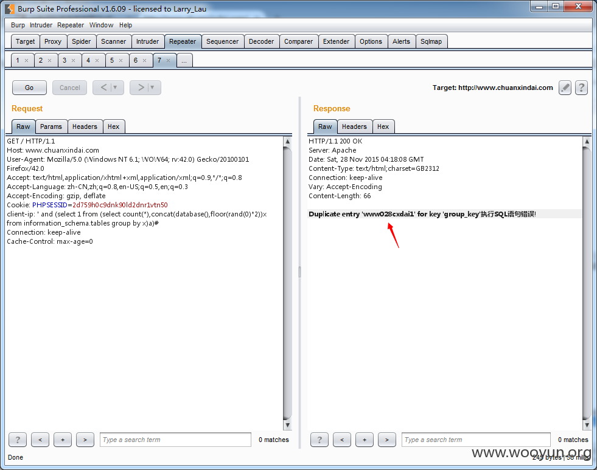The image size is (597, 470).
Task: Close Repeater tab 5
Action: point(120,60)
